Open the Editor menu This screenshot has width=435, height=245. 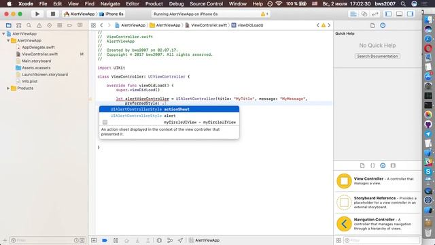click(x=133, y=4)
